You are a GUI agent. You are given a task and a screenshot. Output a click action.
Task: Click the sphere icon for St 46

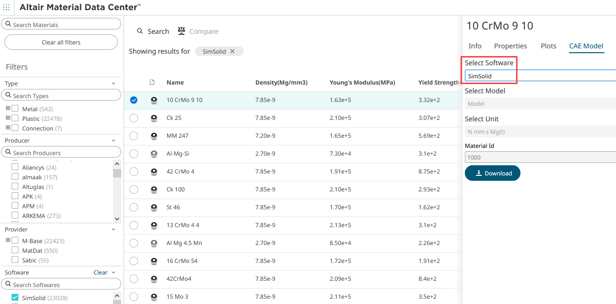coord(154,207)
